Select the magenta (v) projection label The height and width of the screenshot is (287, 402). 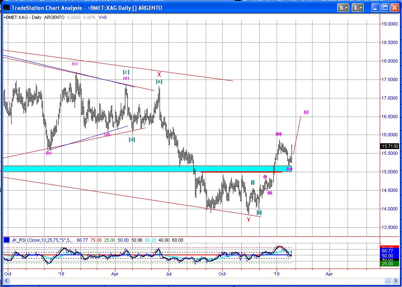coord(306,112)
